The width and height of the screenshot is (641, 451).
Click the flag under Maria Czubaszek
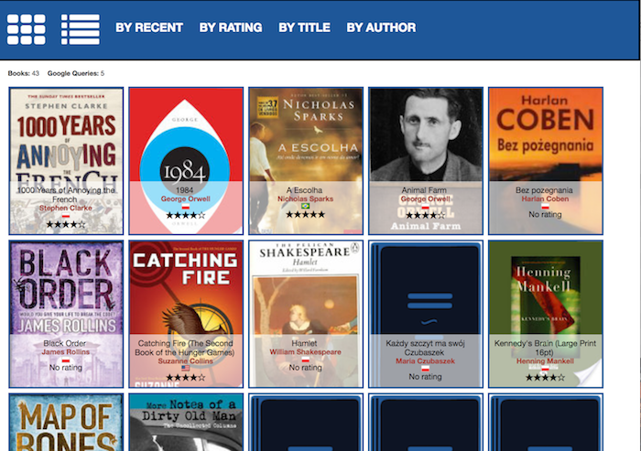[x=425, y=369]
